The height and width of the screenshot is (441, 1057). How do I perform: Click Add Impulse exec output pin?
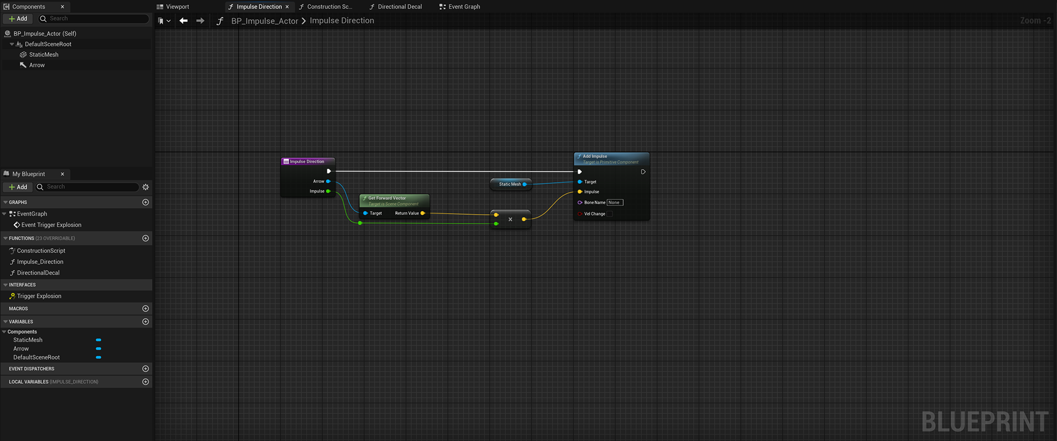[643, 172]
